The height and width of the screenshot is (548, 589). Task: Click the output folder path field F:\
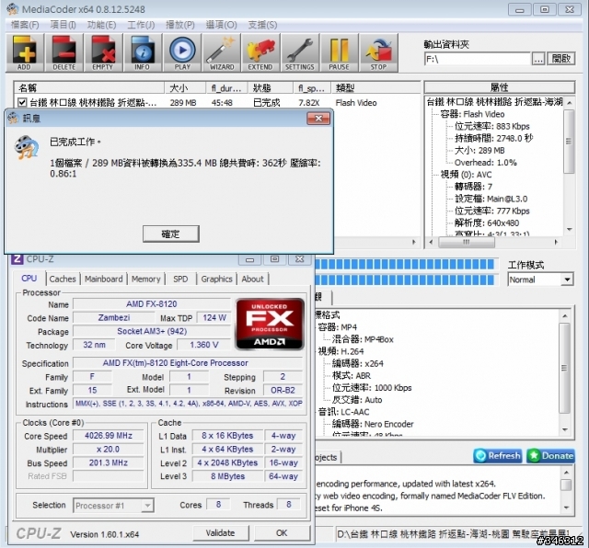point(477,59)
